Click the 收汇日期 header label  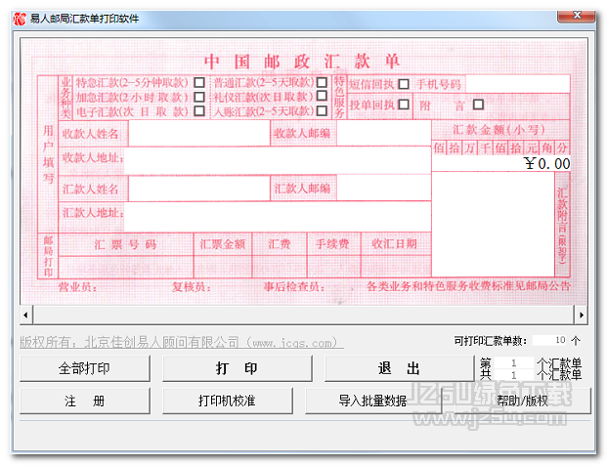pos(395,244)
